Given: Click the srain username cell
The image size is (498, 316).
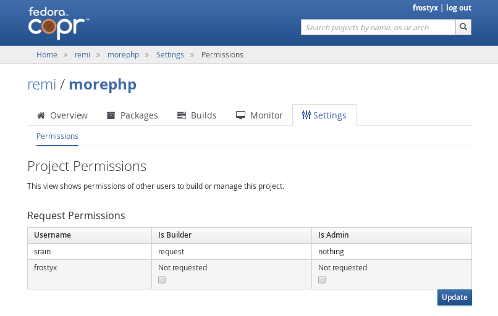Looking at the screenshot, I should point(90,252).
